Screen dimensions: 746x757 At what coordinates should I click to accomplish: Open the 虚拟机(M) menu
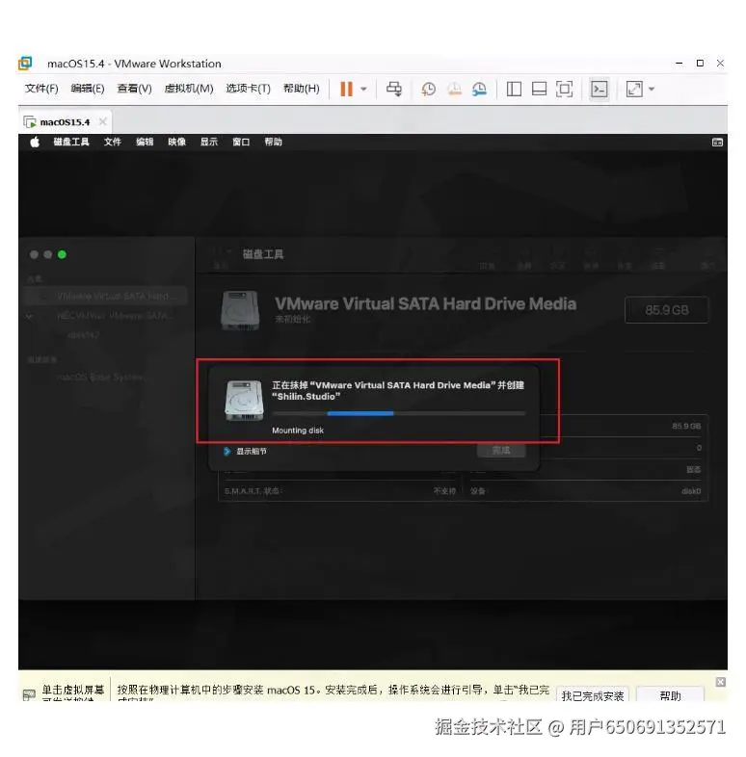click(x=189, y=89)
